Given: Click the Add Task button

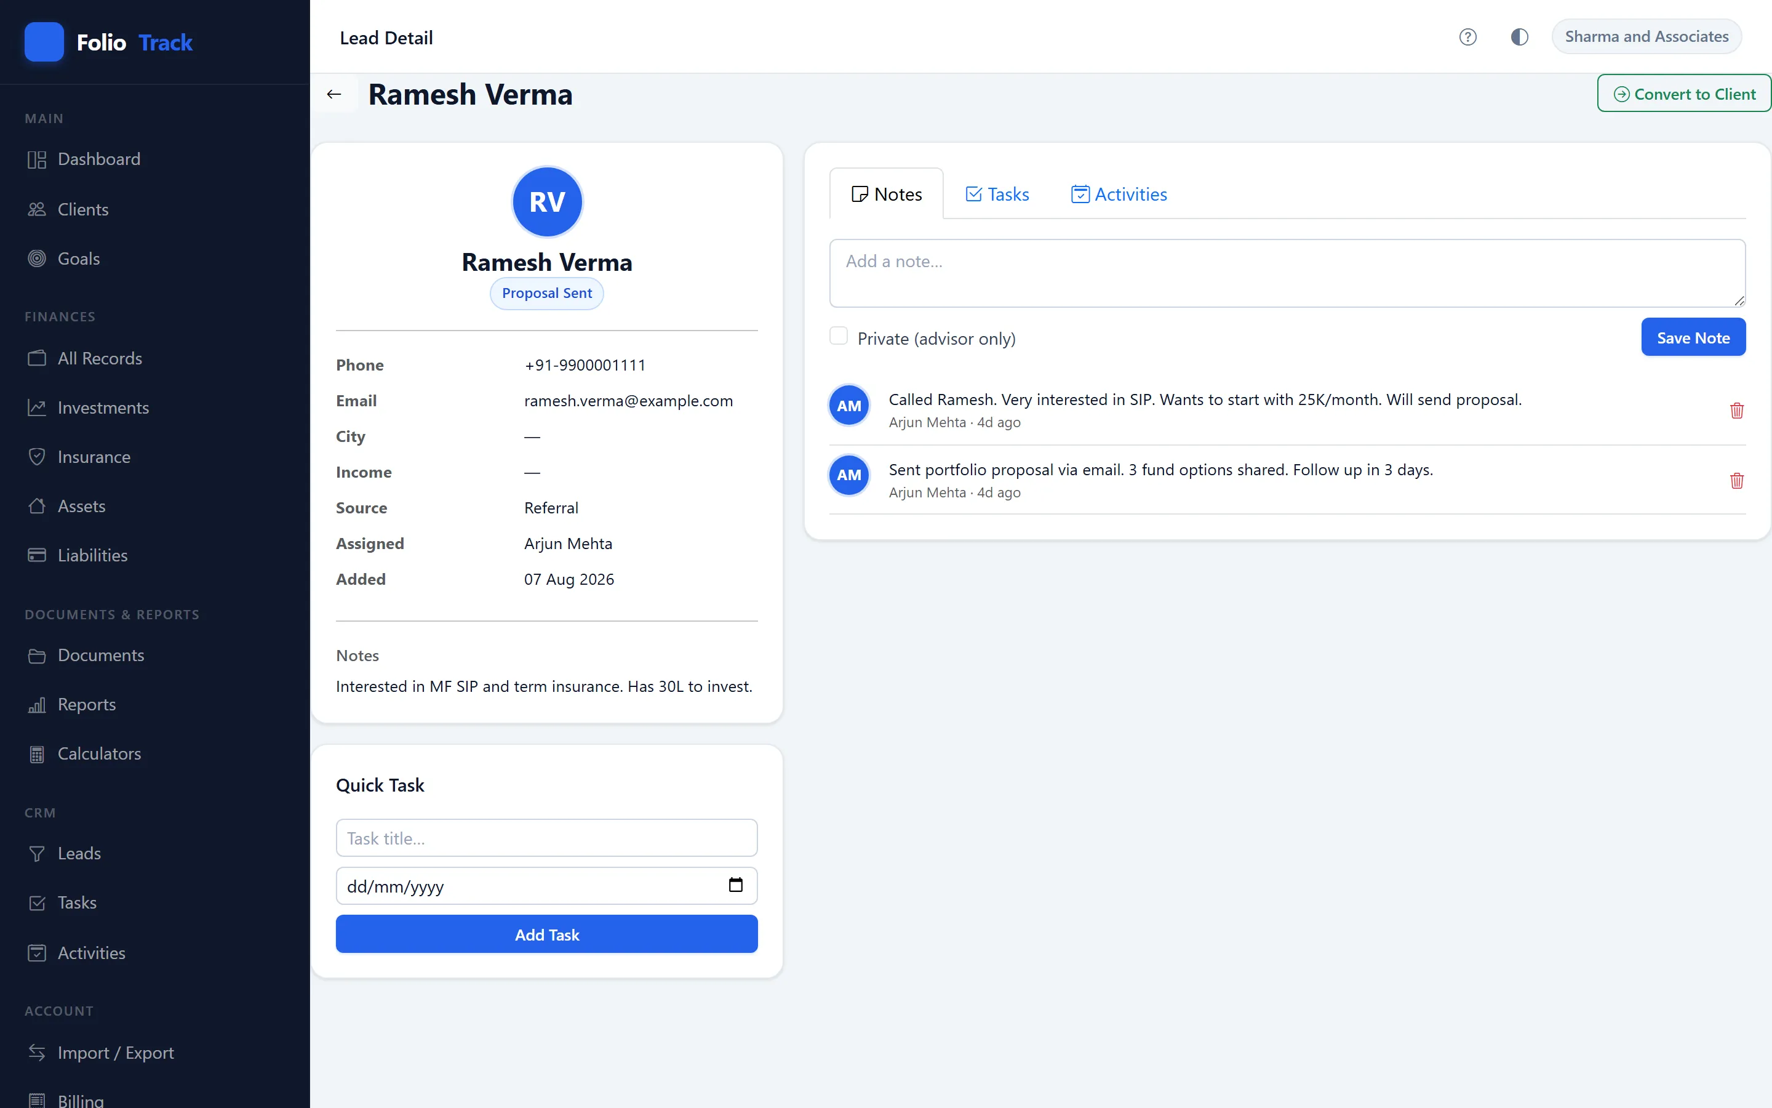Looking at the screenshot, I should [x=546, y=934].
